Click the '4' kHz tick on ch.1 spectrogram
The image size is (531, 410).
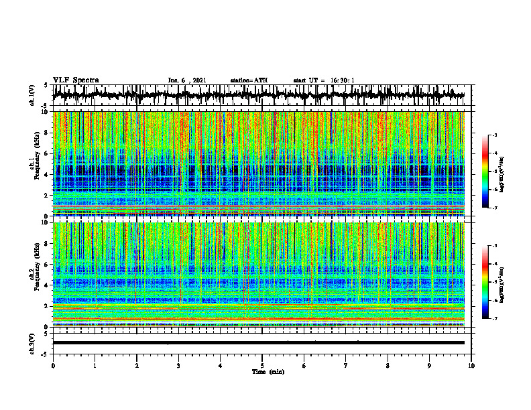[x=47, y=175]
